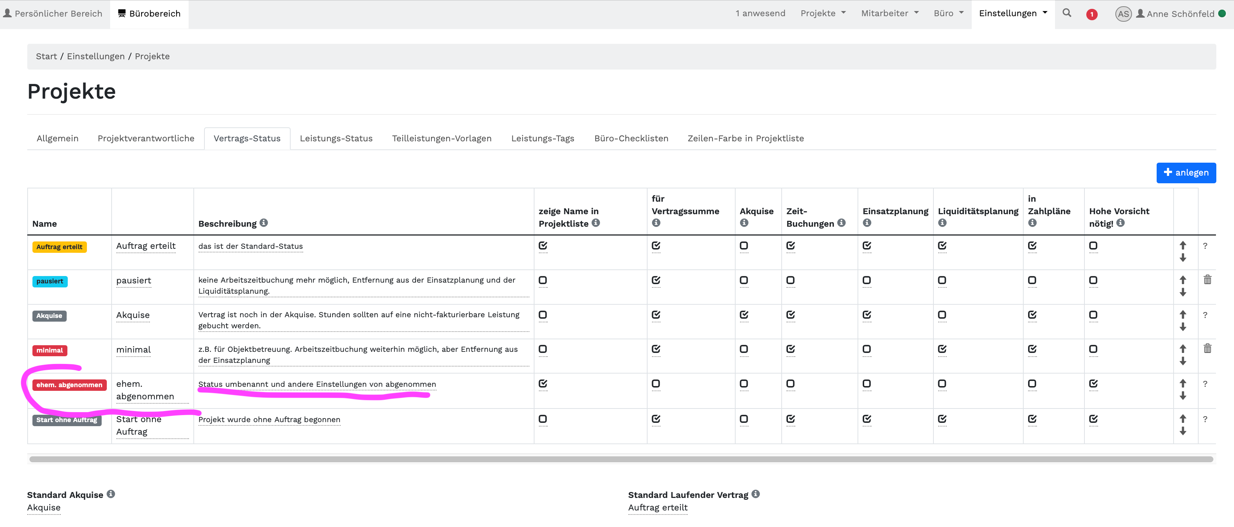Click the anlegen button

click(1186, 172)
